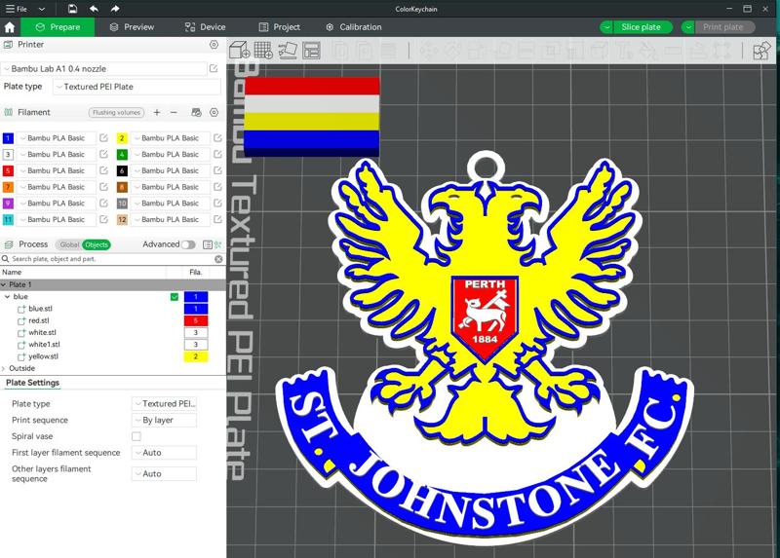Click the Auto orient toolbar icon
Viewport: 780px width, 558px height.
(x=287, y=51)
